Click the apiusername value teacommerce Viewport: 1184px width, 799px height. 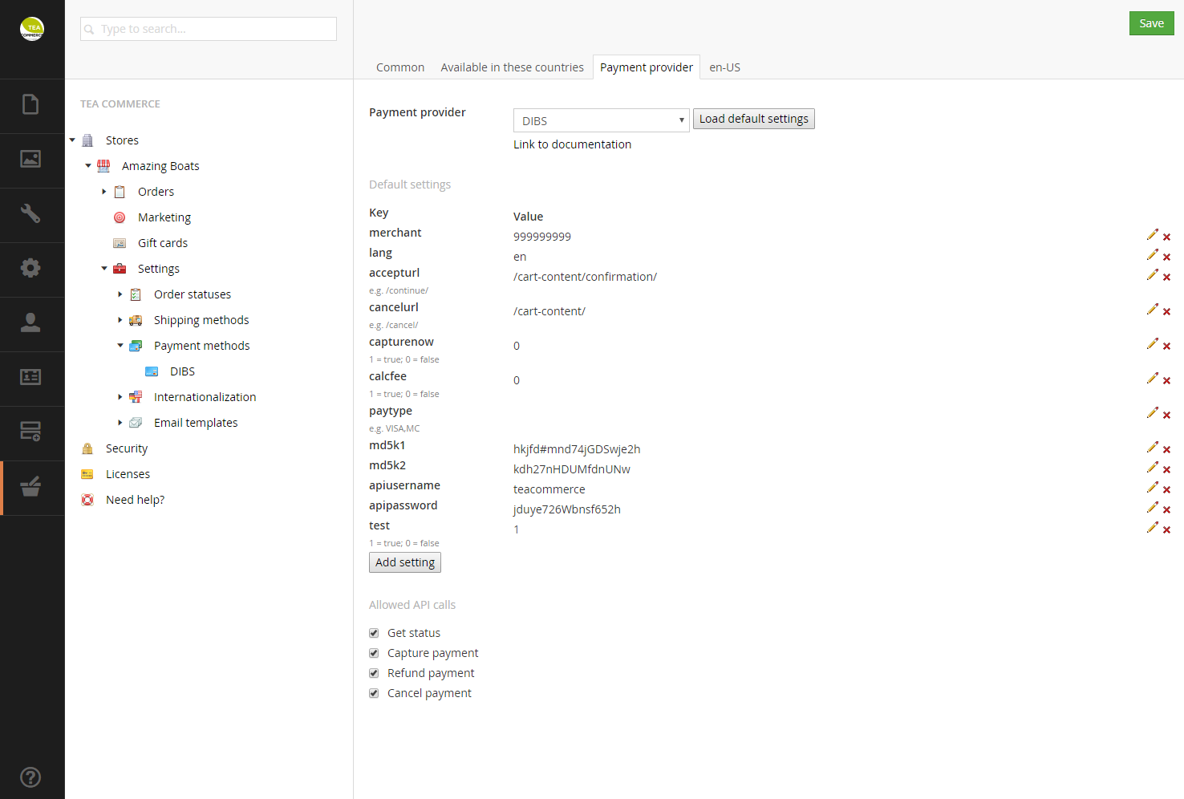tap(549, 489)
